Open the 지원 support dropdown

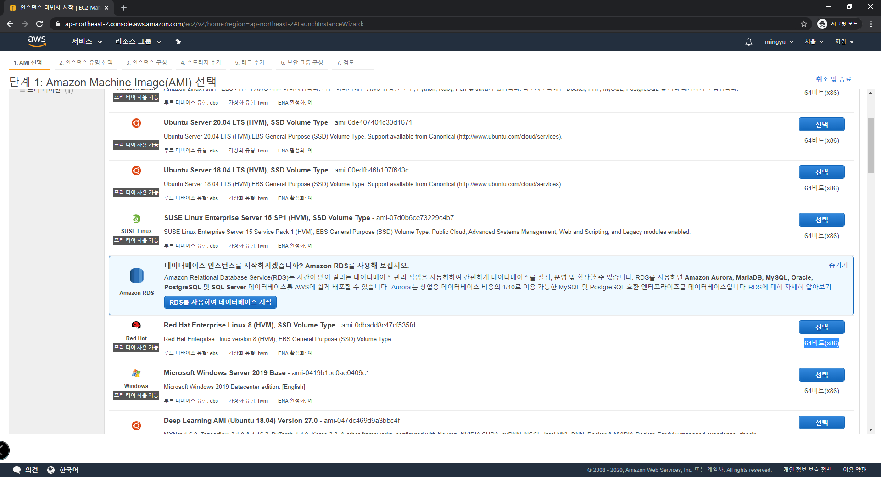[844, 42]
